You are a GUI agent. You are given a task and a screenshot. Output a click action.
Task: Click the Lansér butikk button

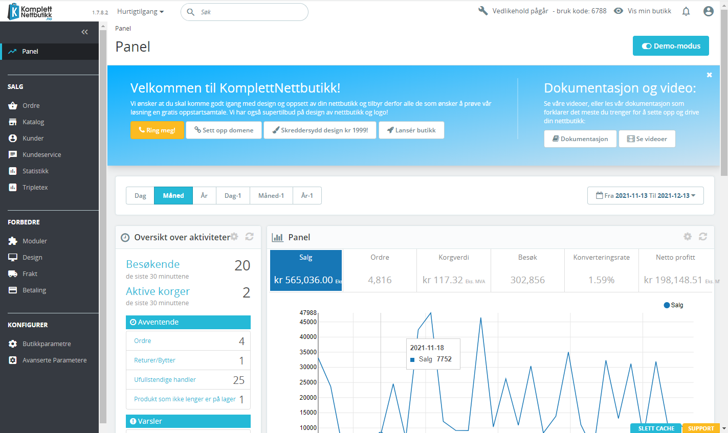[x=411, y=130]
